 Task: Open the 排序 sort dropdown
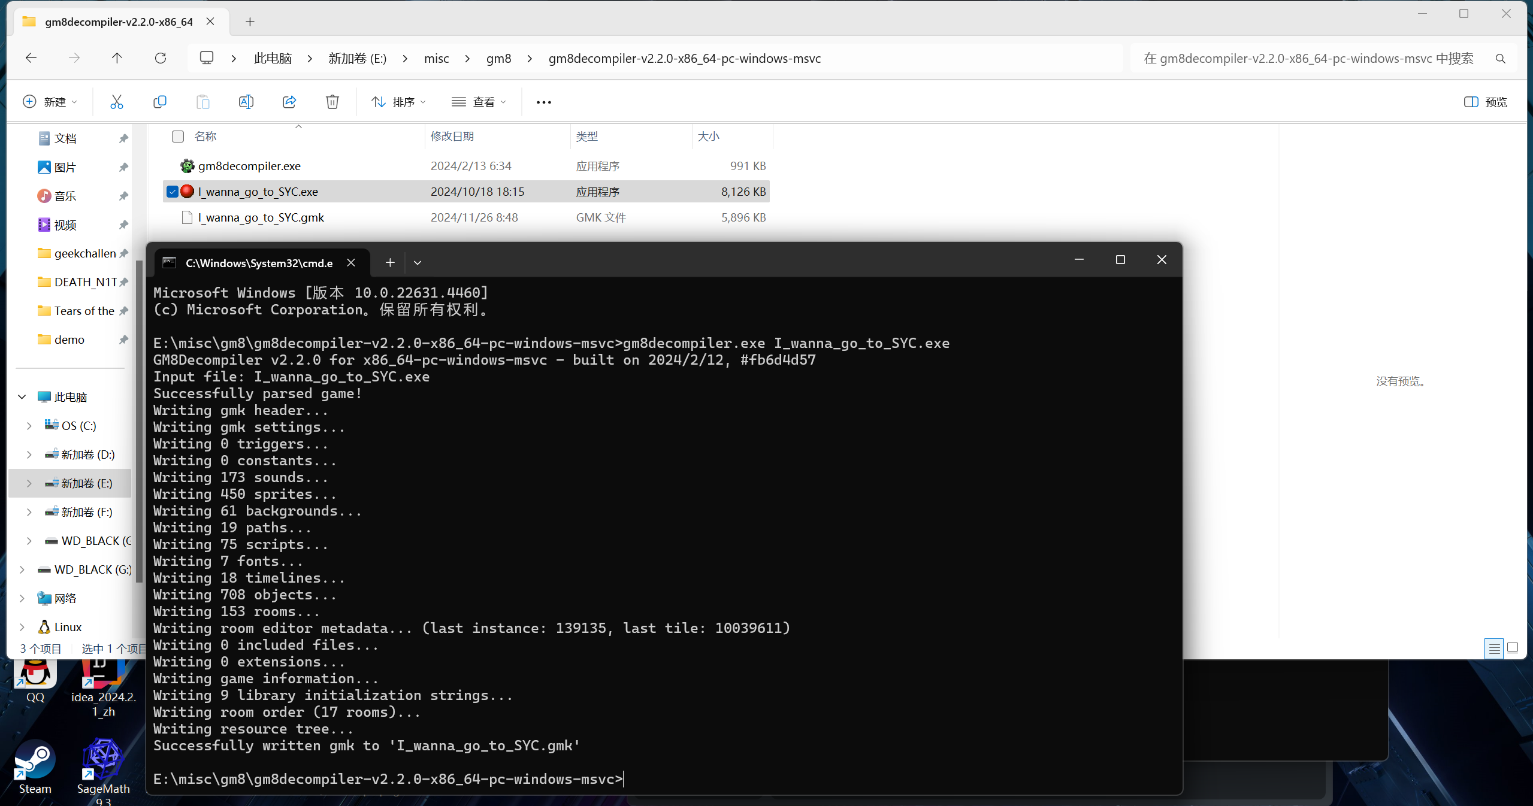(398, 102)
